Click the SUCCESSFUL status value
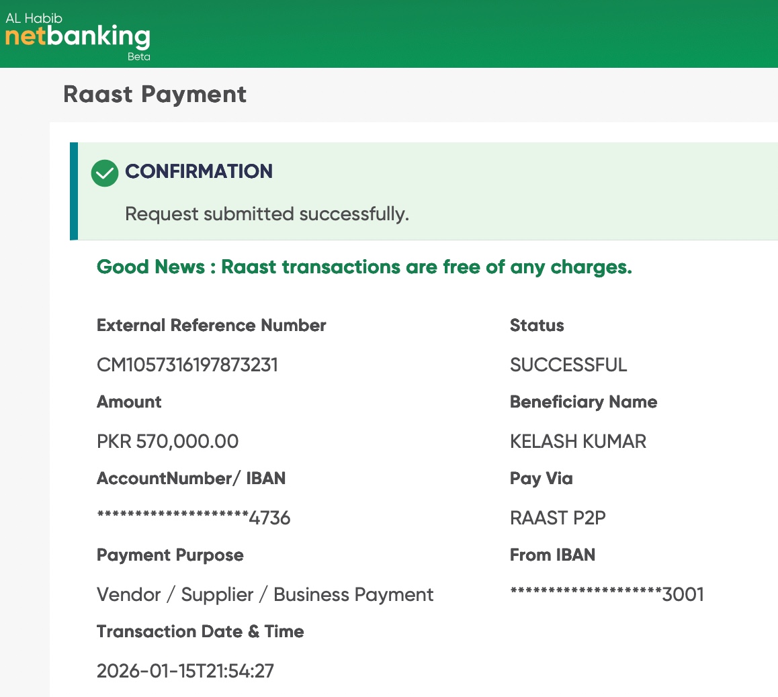 [568, 365]
